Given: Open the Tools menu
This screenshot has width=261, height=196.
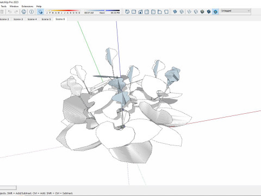Looking at the screenshot, I should (3, 7).
